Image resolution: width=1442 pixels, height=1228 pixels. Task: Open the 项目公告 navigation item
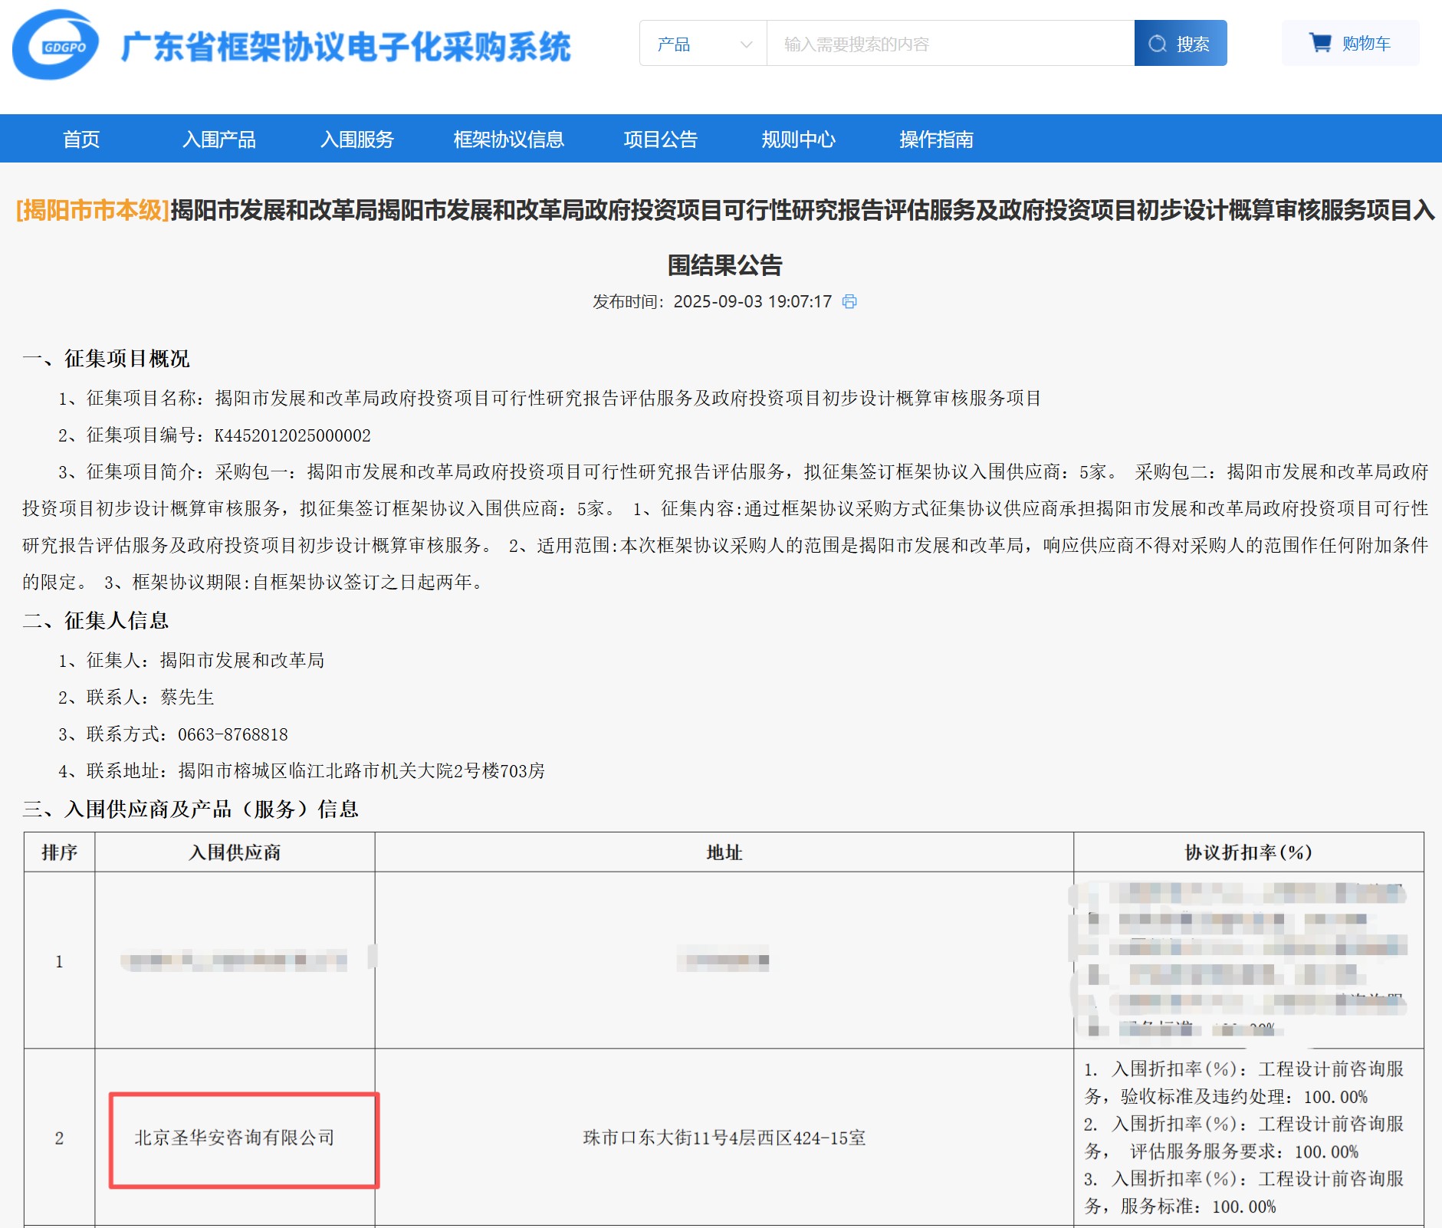[660, 139]
